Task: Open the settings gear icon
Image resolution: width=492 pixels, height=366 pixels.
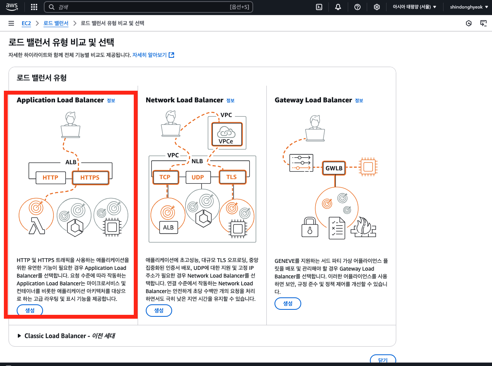Action: point(376,7)
